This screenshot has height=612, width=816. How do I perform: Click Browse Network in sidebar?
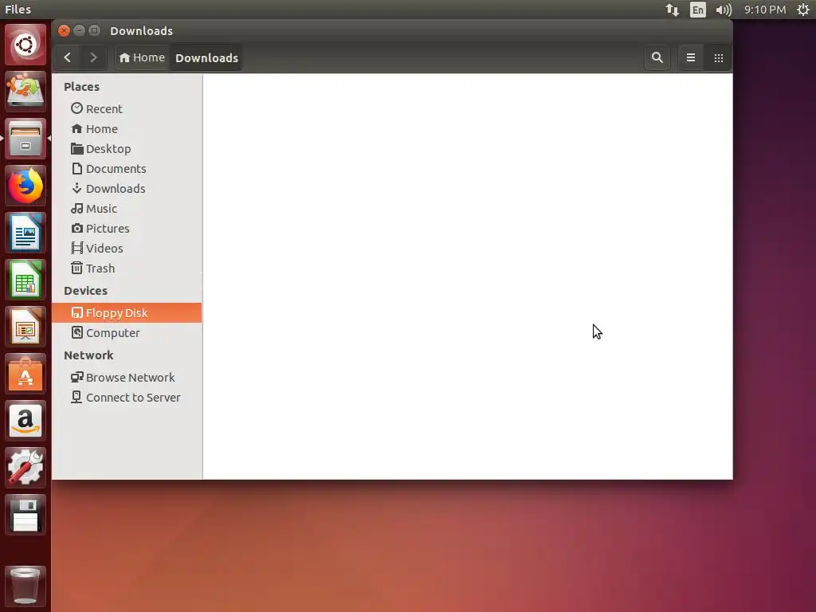(127, 377)
